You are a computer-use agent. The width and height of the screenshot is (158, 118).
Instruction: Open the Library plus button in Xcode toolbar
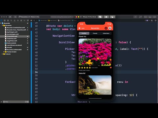tap(136, 17)
